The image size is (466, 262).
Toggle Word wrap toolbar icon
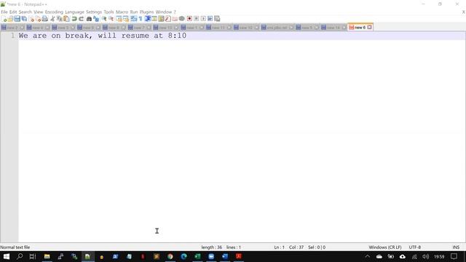point(134,19)
